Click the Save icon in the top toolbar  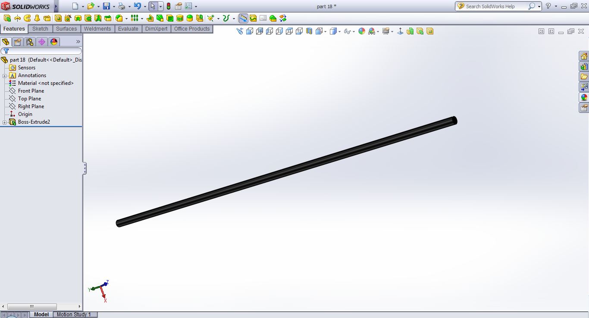[x=106, y=6]
